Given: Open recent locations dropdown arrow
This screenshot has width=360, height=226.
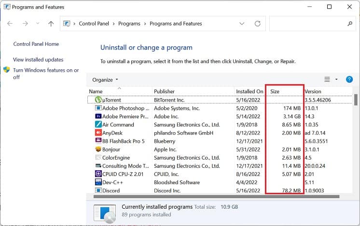Looking at the screenshot, I should (38, 24).
